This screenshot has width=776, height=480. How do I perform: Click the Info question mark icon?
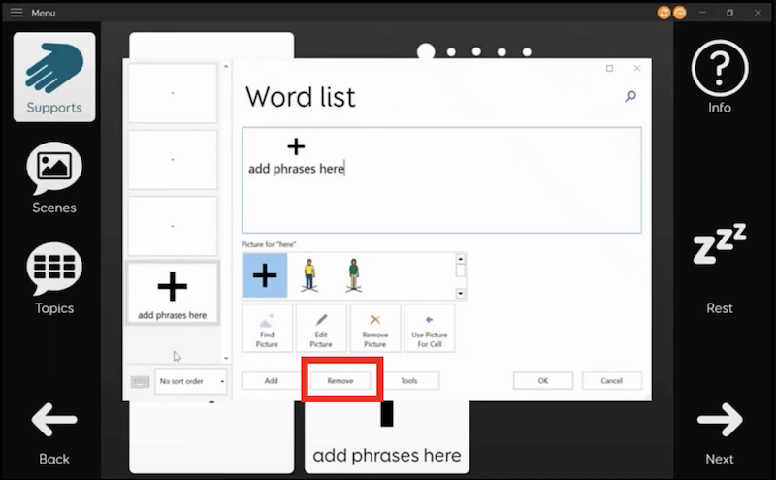point(719,77)
